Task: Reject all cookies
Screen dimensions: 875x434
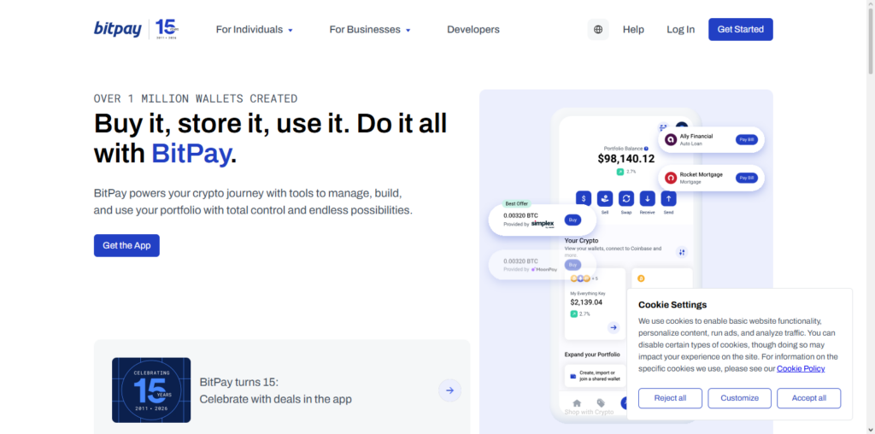Action: click(670, 398)
